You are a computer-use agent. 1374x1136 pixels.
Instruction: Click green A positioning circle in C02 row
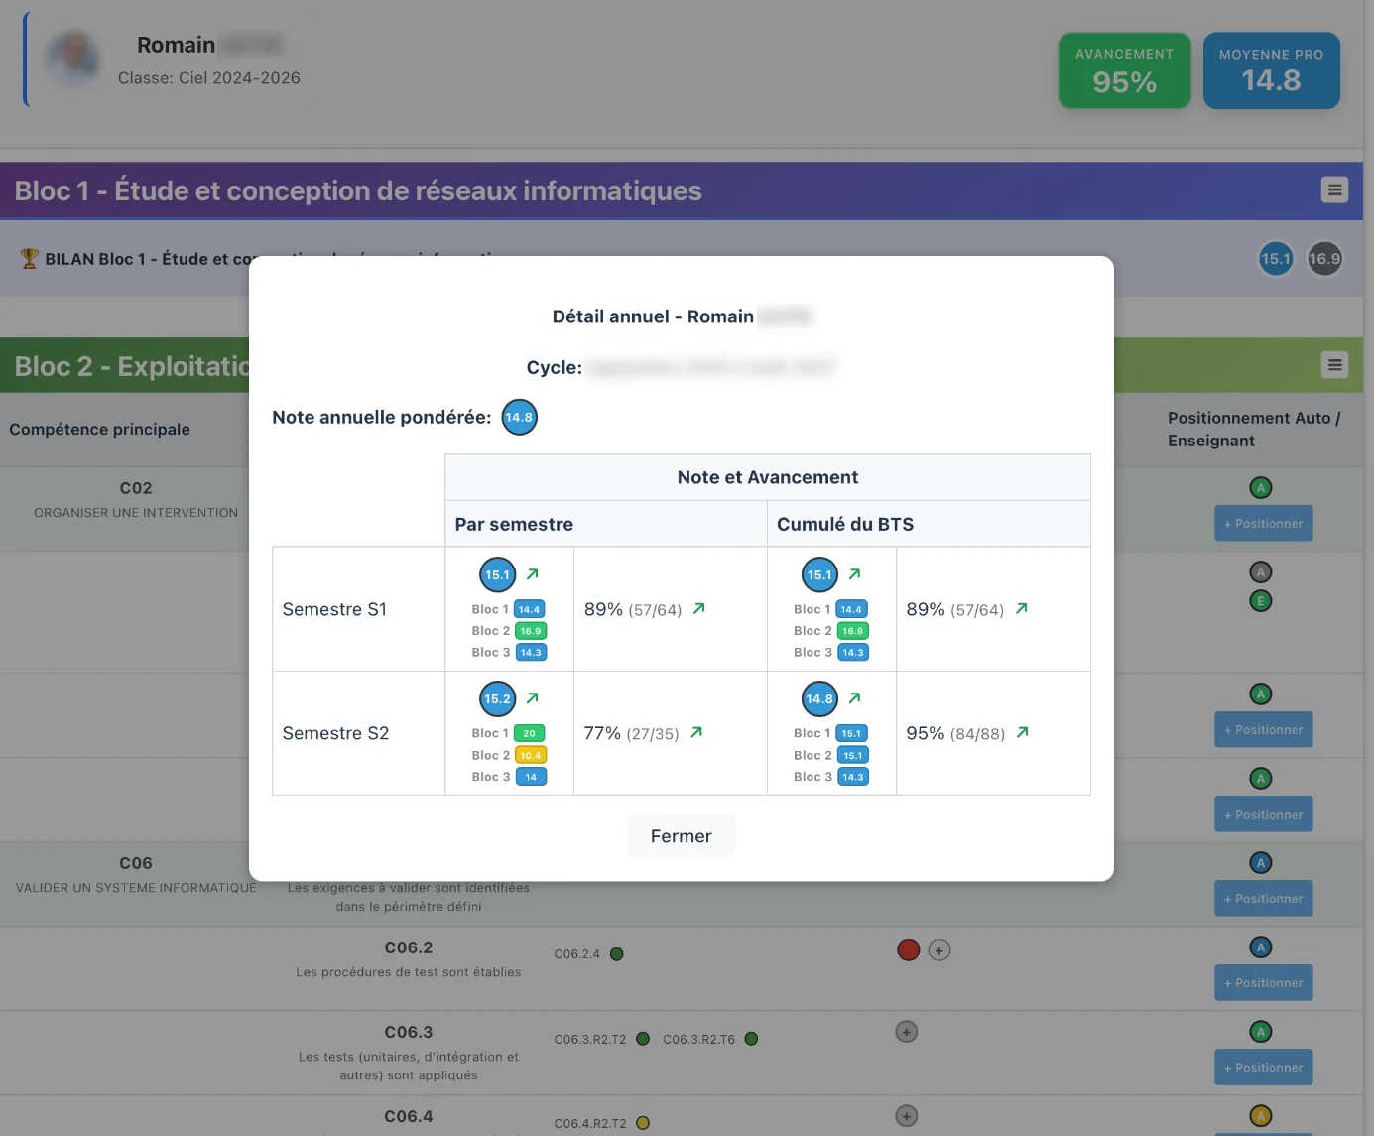[1261, 487]
